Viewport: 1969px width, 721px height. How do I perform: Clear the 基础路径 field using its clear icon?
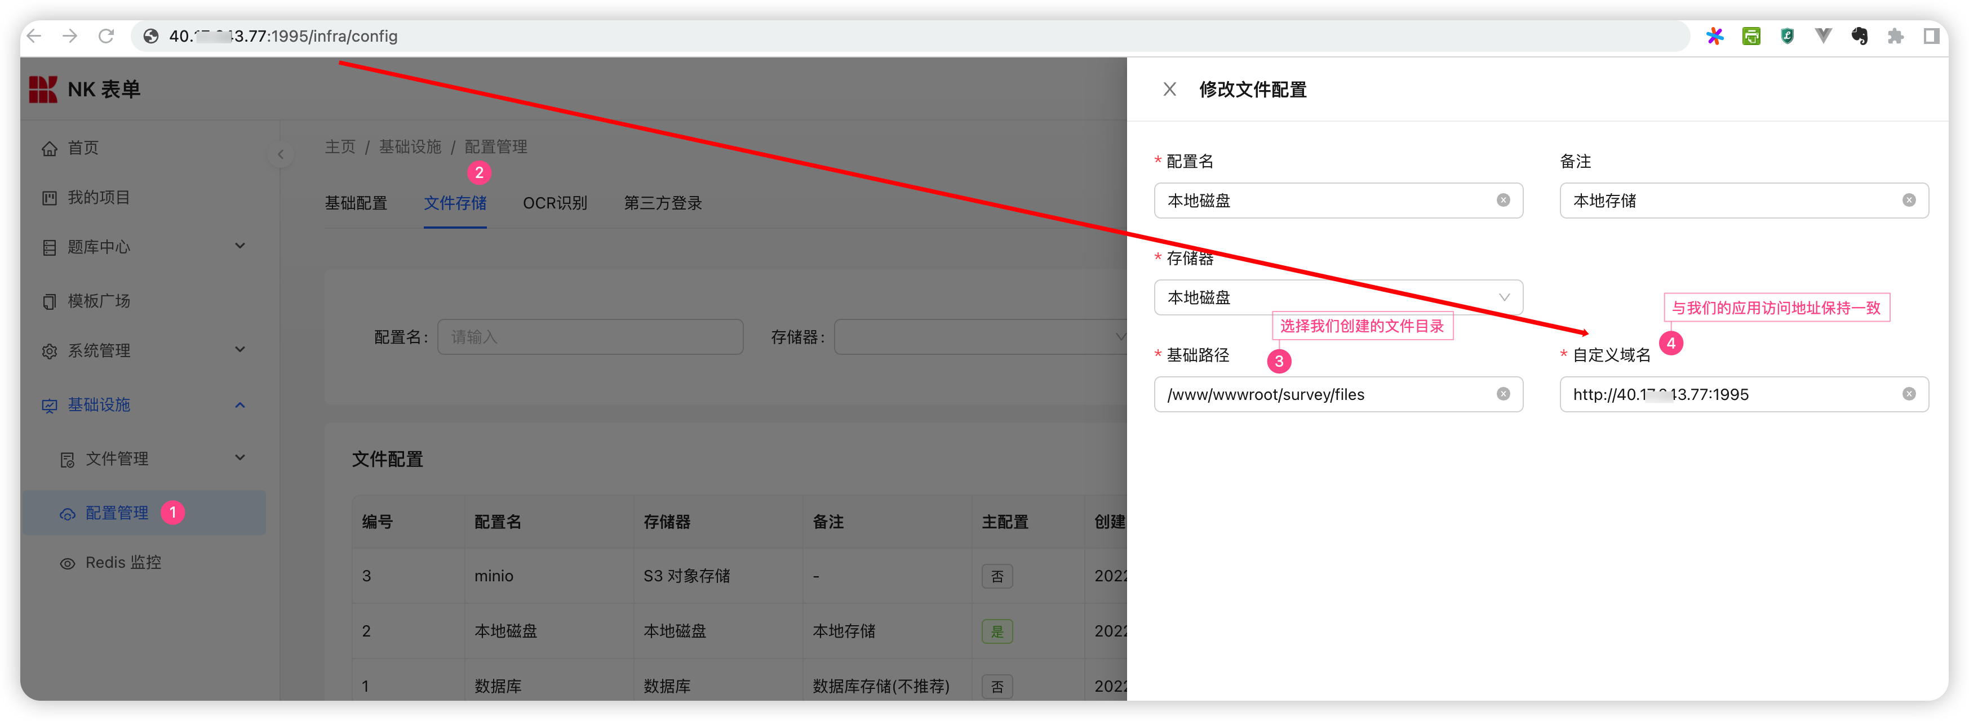pos(1503,394)
